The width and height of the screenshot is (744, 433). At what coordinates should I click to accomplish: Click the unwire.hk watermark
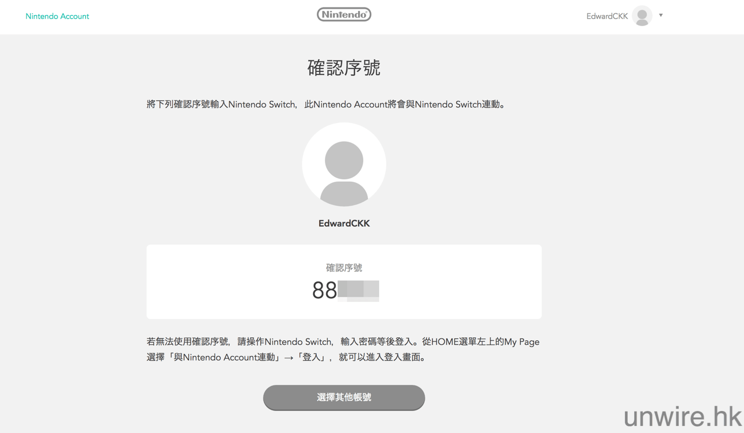click(x=682, y=416)
